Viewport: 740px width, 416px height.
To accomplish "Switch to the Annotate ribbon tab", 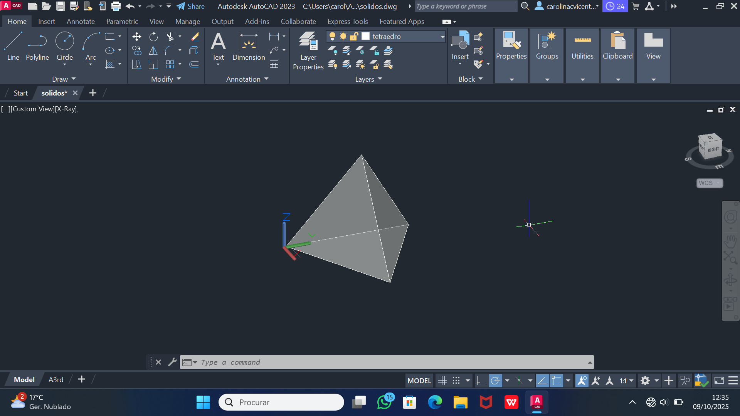I will point(81,22).
